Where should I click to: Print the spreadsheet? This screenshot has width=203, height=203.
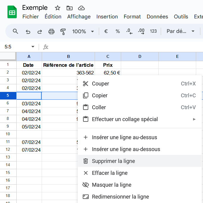[x=51, y=31]
